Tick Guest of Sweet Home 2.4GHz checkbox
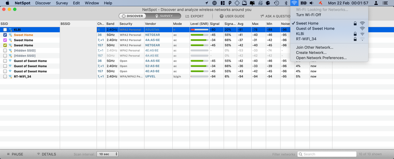 click(5, 66)
